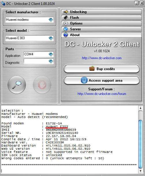
Task: Click the Web UI version HiLink value
Action: (68, 149)
